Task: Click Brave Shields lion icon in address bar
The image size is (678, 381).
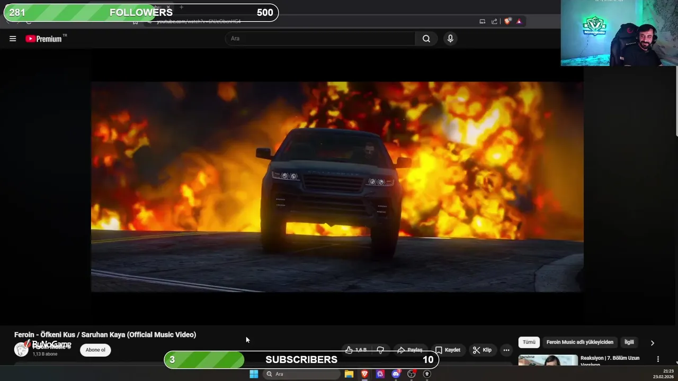Action: coord(507,21)
